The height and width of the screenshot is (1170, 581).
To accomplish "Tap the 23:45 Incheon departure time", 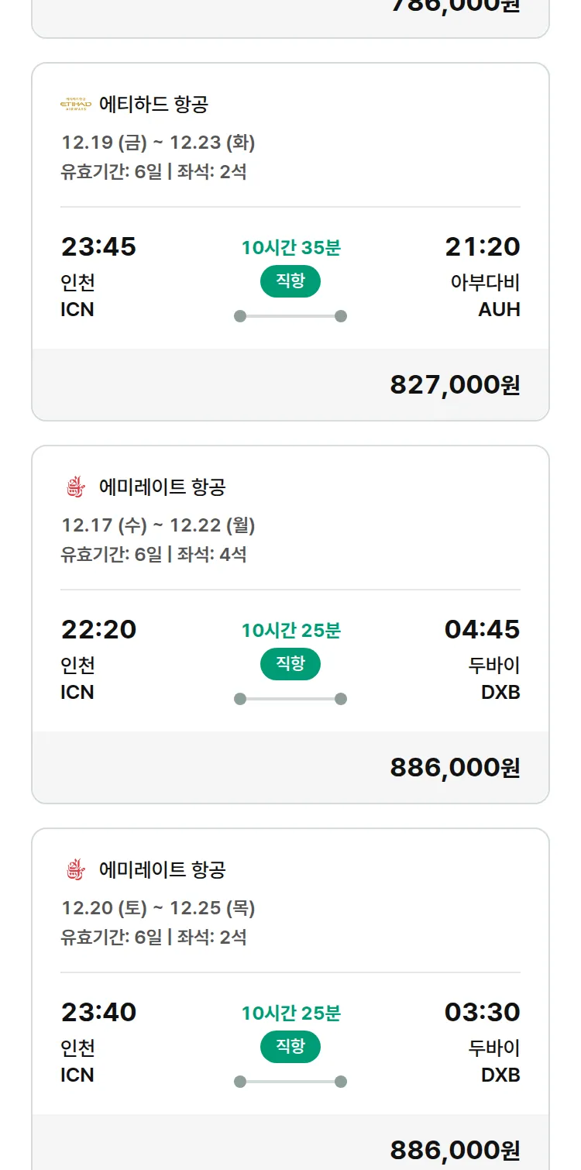I will click(98, 247).
